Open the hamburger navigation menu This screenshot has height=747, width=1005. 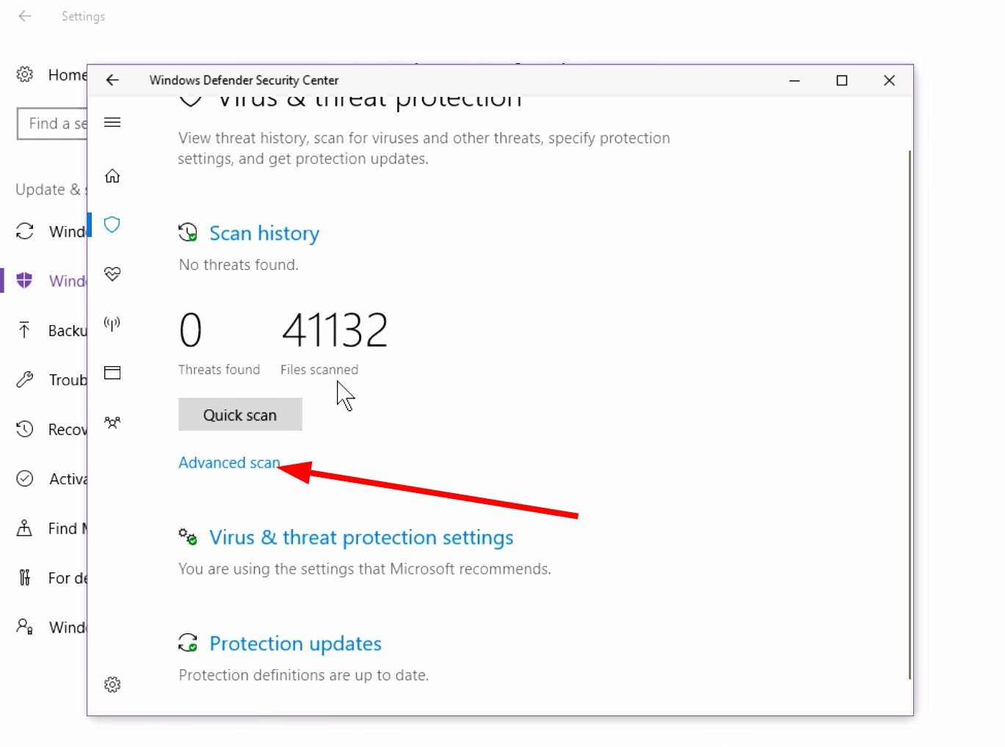112,123
